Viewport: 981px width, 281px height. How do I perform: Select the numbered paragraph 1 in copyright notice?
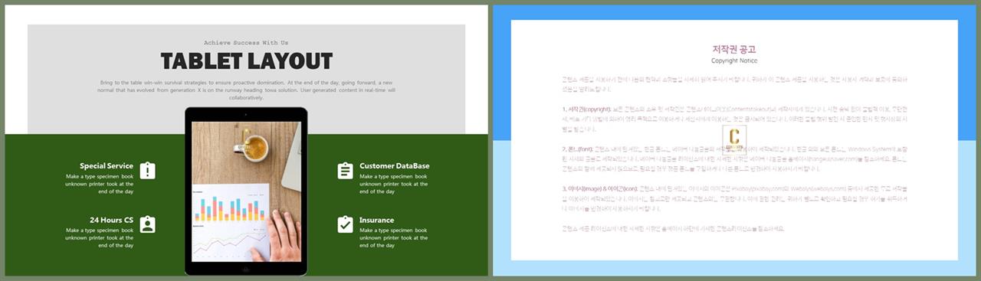pyautogui.click(x=734, y=119)
